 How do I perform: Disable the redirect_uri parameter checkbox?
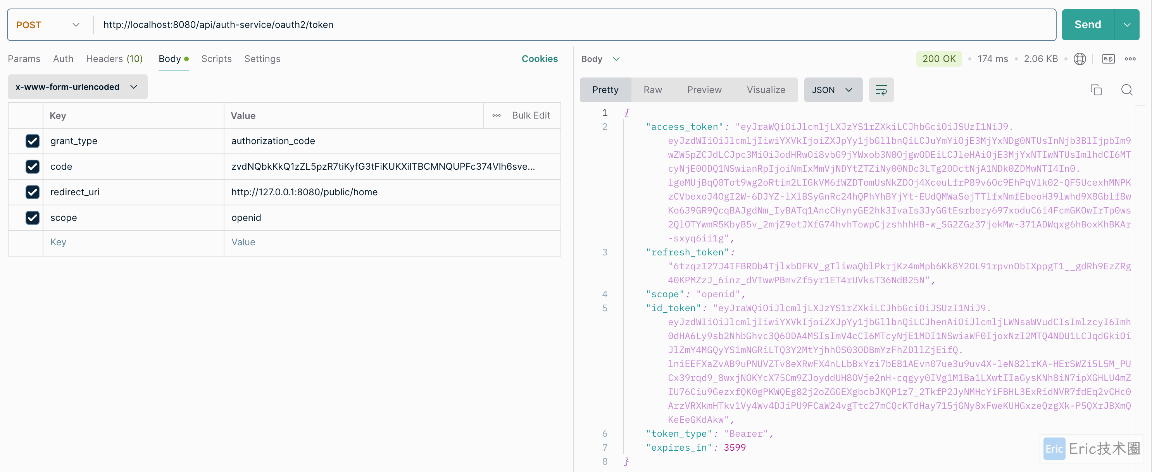pyautogui.click(x=32, y=192)
